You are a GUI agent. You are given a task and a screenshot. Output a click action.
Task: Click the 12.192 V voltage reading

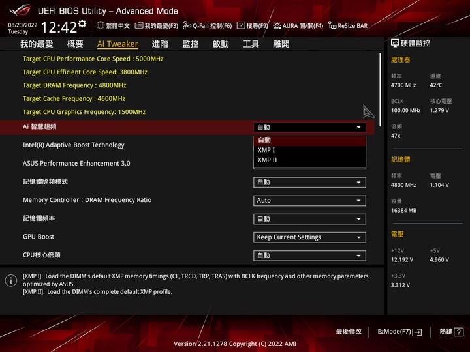point(402,260)
